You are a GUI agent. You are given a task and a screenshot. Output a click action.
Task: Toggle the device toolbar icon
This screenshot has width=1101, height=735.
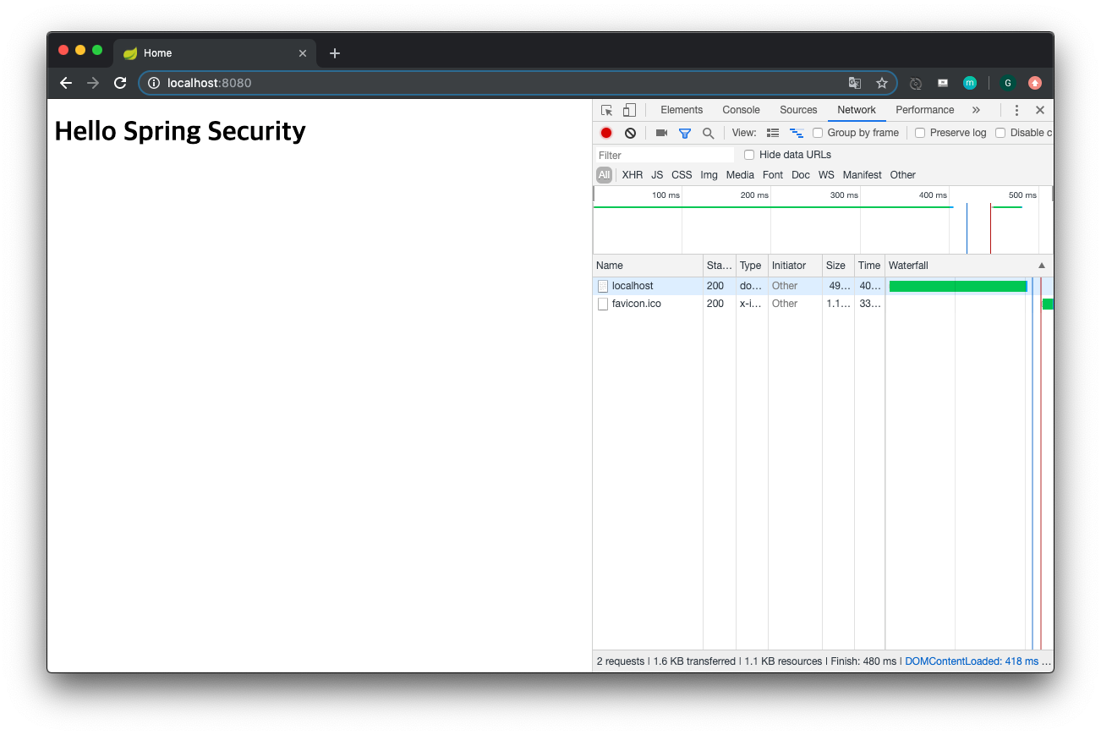629,110
